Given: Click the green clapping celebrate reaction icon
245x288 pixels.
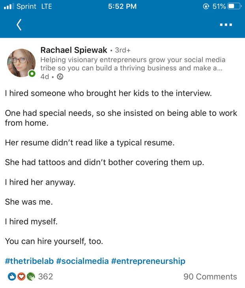Looking at the screenshot, I should pyautogui.click(x=31, y=277).
